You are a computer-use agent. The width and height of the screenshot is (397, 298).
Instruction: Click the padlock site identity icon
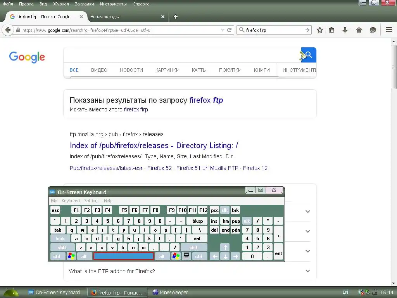[18, 30]
